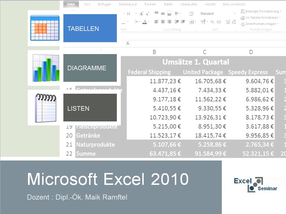Click the increase decimal places icon

pyautogui.click(x=228, y=22)
